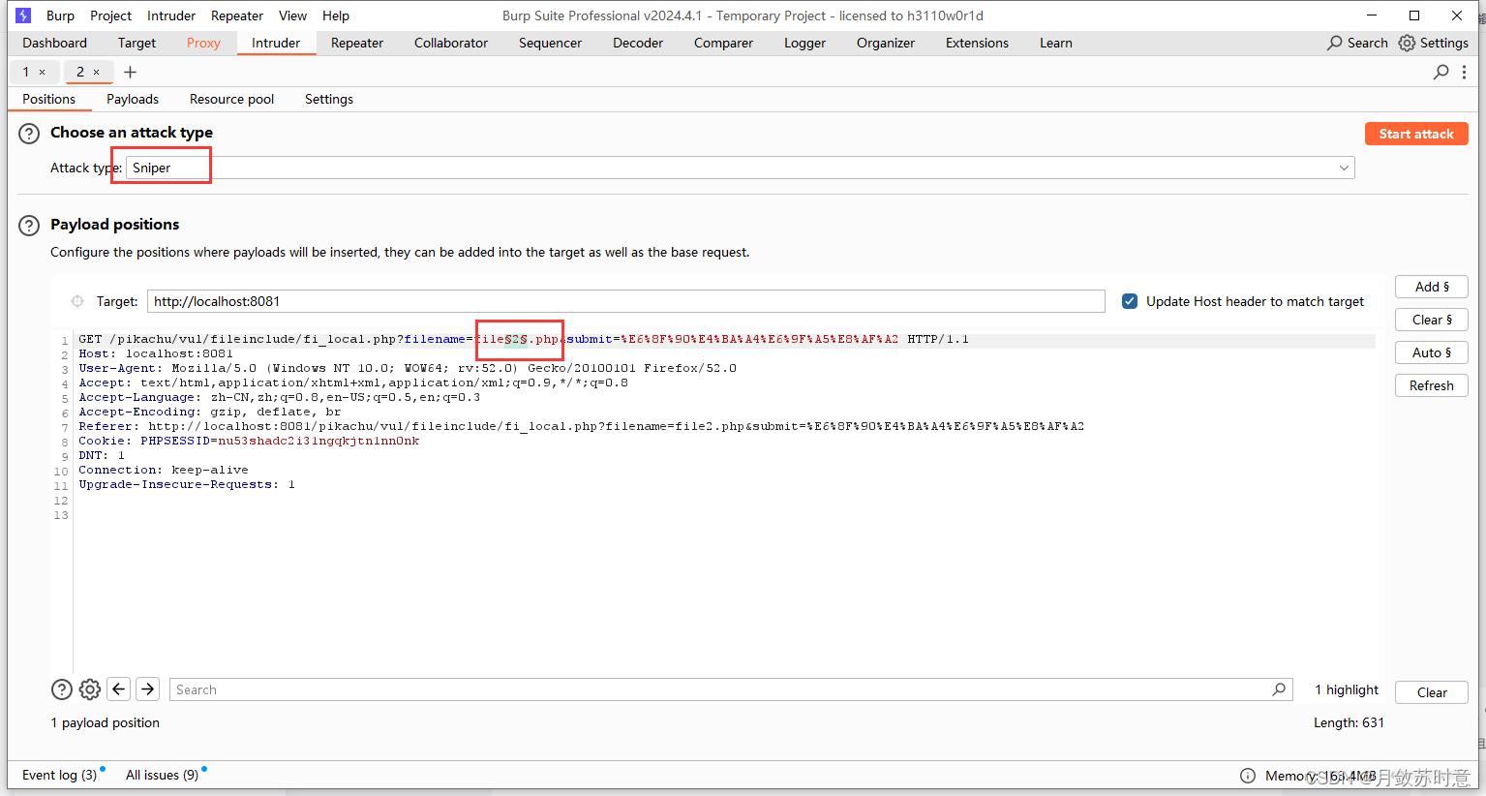1486x796 pixels.
Task: Close Intruder tab 2
Action: [x=96, y=72]
